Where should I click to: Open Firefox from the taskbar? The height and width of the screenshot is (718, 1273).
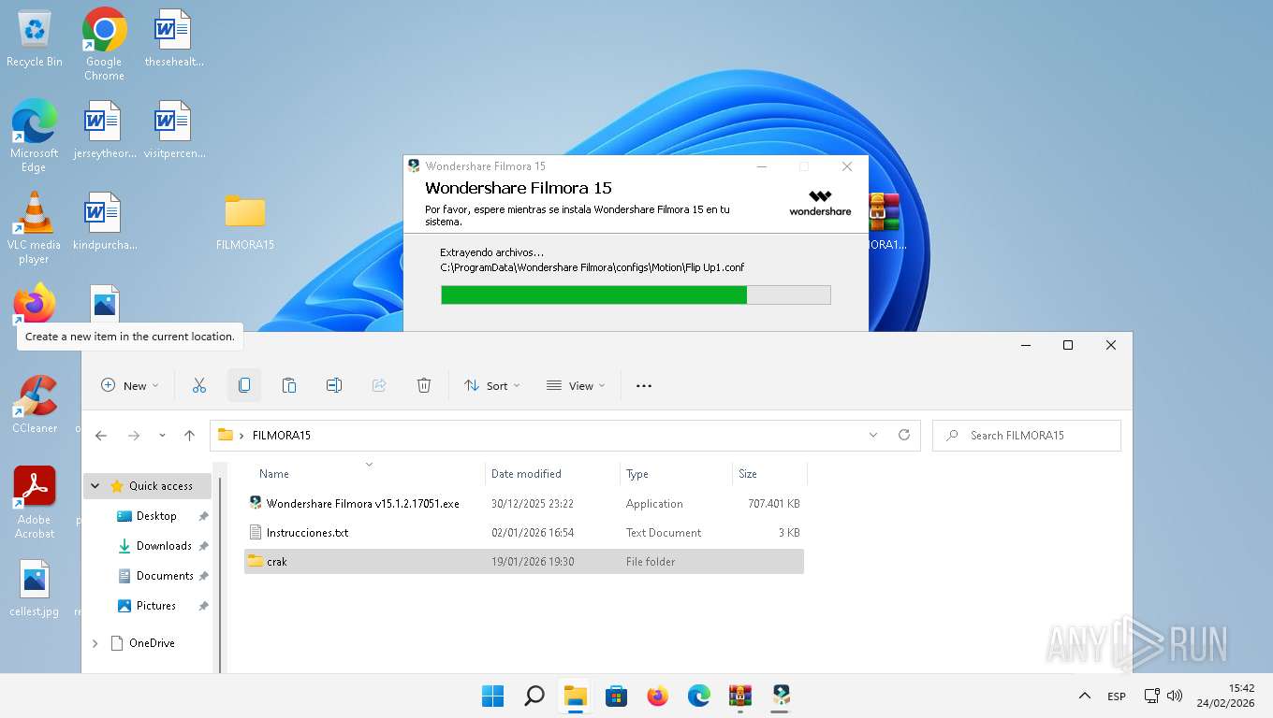658,696
